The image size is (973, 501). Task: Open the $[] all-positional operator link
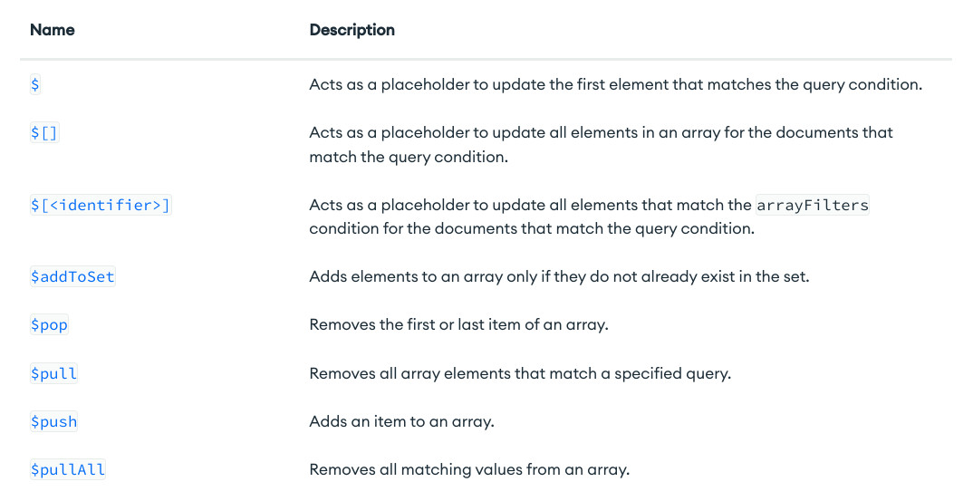44,132
